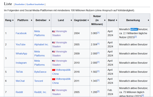The width and height of the screenshot is (153, 97).
Task: Open the Bearbeiten section edit link
Action: pos(20,4)
